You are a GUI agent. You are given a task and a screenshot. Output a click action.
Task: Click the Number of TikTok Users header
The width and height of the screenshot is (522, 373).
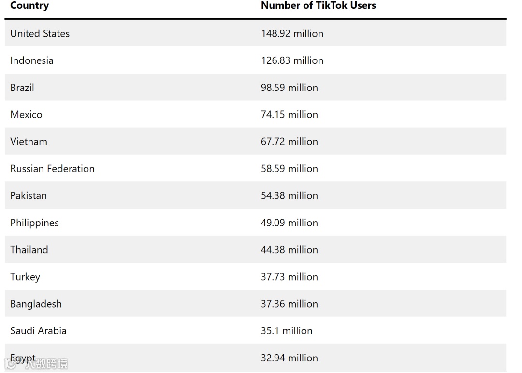point(318,6)
